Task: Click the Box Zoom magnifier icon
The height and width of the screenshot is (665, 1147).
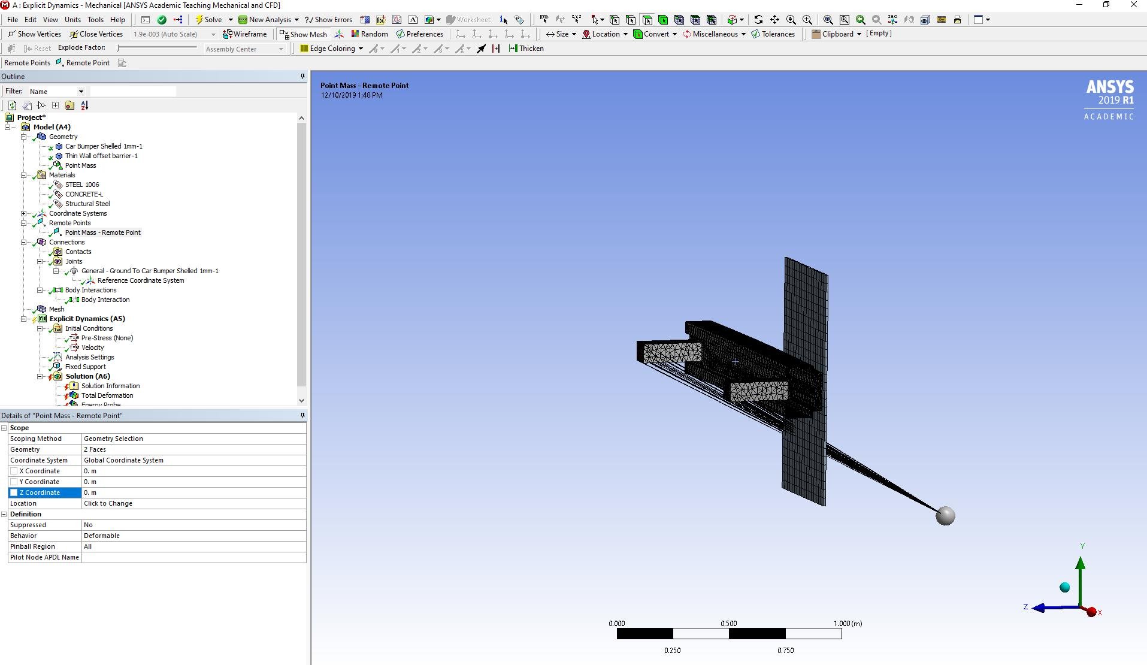Action: point(807,20)
